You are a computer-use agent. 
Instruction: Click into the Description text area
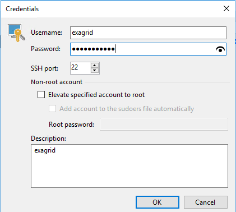pyautogui.click(x=129, y=166)
